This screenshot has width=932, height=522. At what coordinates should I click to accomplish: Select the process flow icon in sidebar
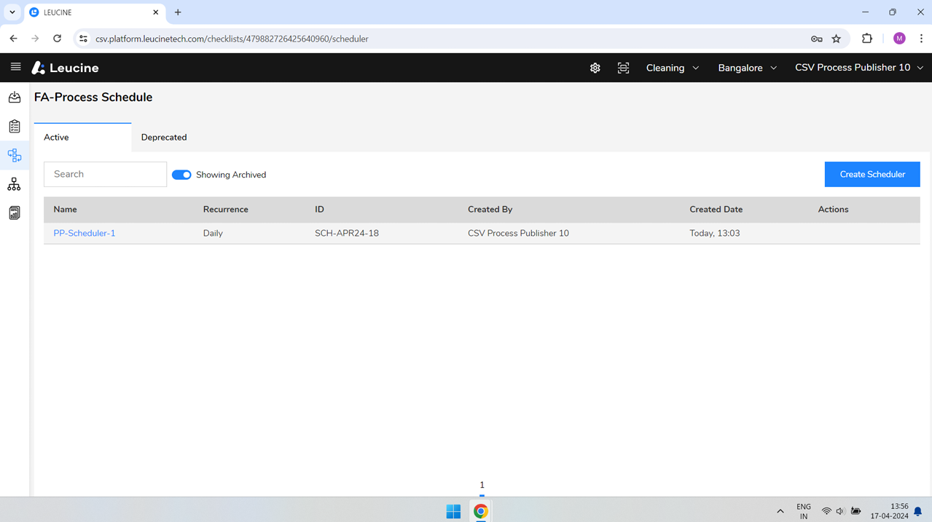15,155
